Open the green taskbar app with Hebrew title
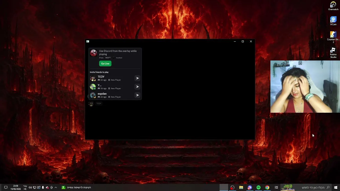 (x=76, y=188)
